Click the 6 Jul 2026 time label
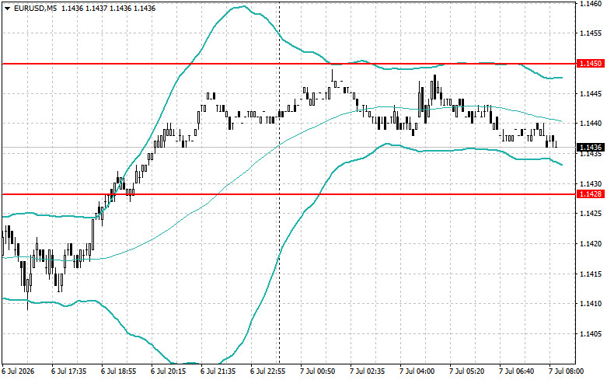The height and width of the screenshot is (380, 607). tap(18, 371)
